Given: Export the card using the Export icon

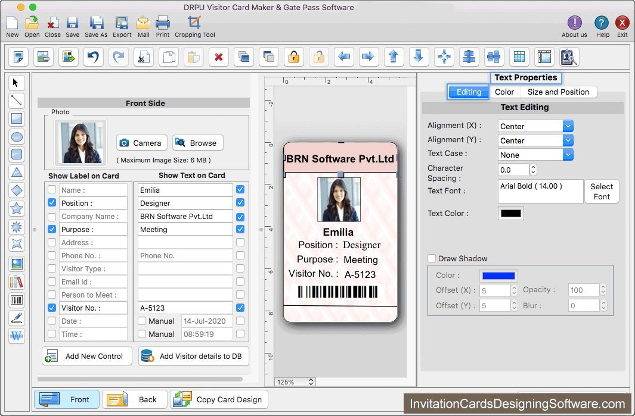Looking at the screenshot, I should click(x=122, y=23).
